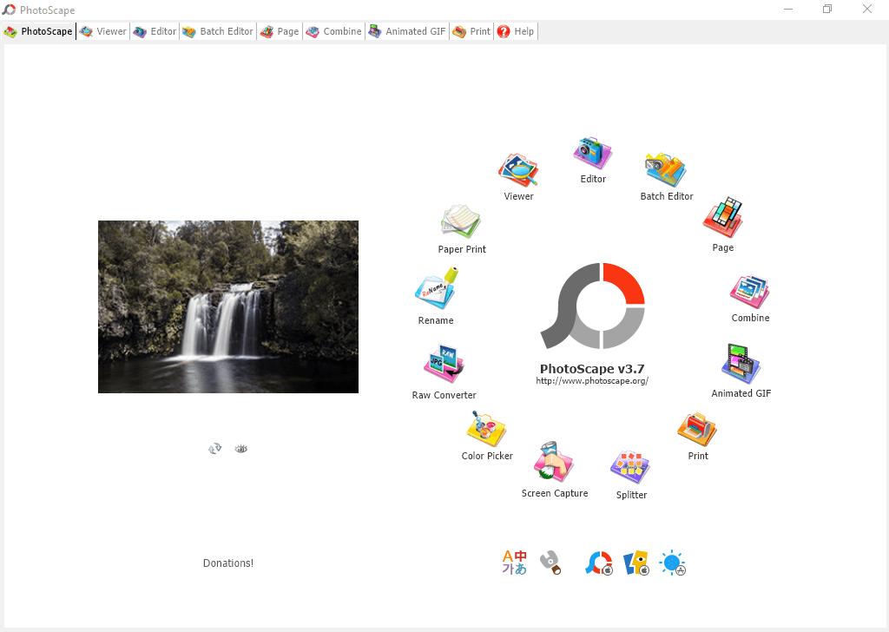Visit the photoscape.org URL link
The image size is (889, 632).
pyautogui.click(x=592, y=381)
